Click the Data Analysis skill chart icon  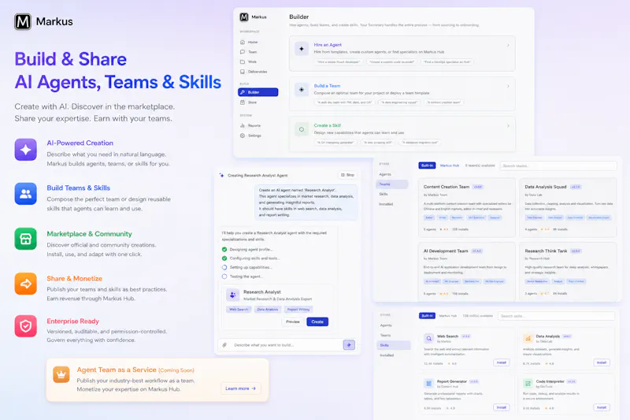528,338
